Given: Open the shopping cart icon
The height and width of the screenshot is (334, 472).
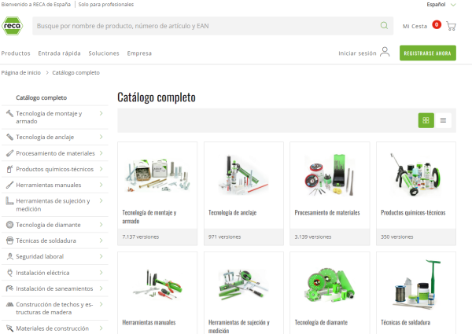Looking at the screenshot, I should [x=451, y=26].
